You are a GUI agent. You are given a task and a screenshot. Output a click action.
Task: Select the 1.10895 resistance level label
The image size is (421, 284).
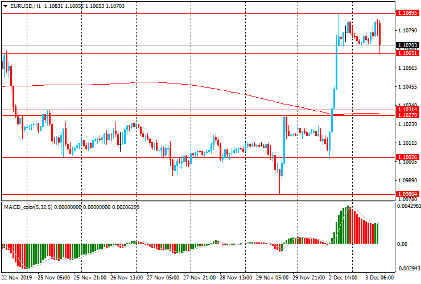(407, 13)
